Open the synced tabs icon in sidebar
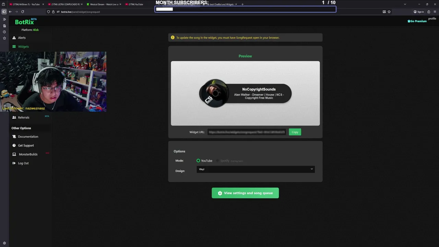The width and height of the screenshot is (439, 247). [4, 26]
